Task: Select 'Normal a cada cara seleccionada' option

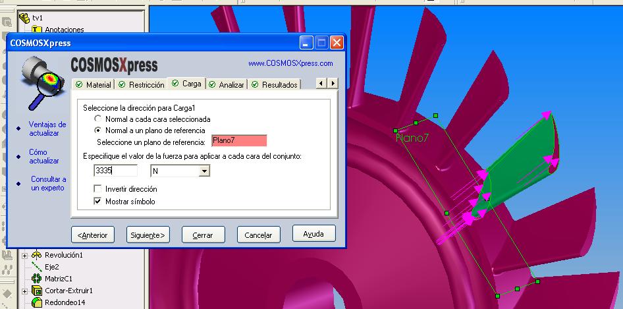Action: [x=98, y=119]
